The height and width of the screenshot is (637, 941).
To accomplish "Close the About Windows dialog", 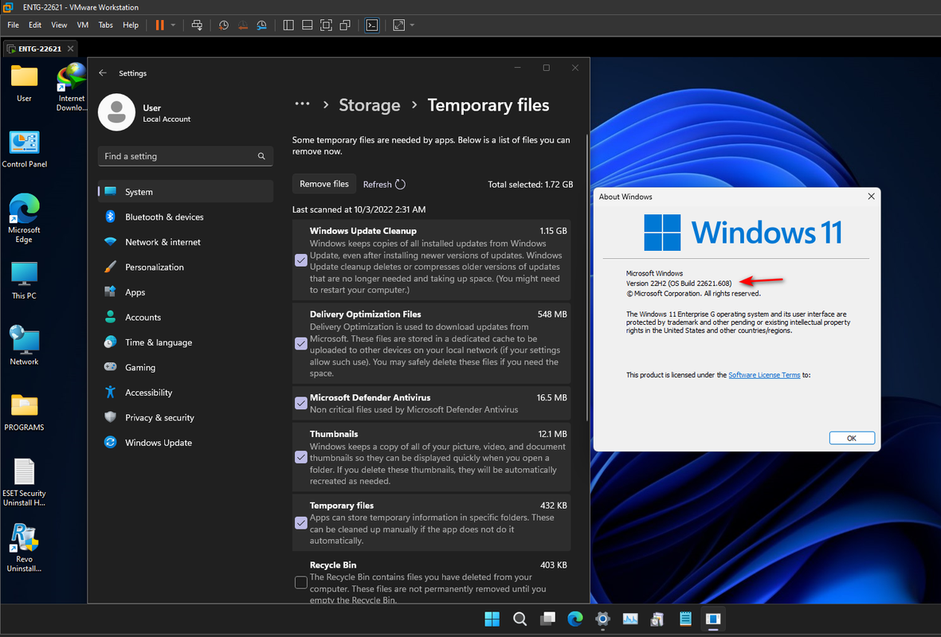I will tap(871, 196).
